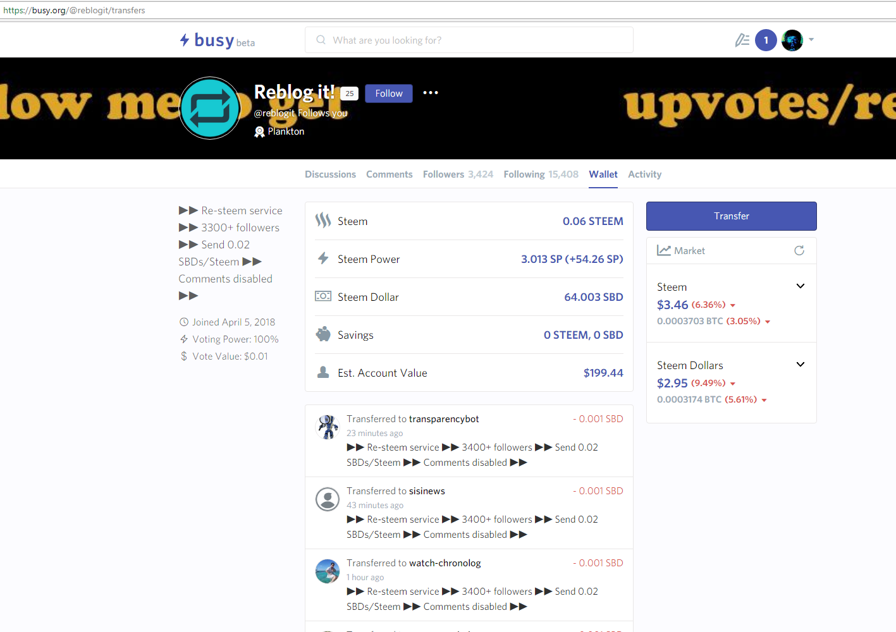Click the Savings piggy bank icon
Viewport: 896px width, 632px height.
pyautogui.click(x=323, y=334)
